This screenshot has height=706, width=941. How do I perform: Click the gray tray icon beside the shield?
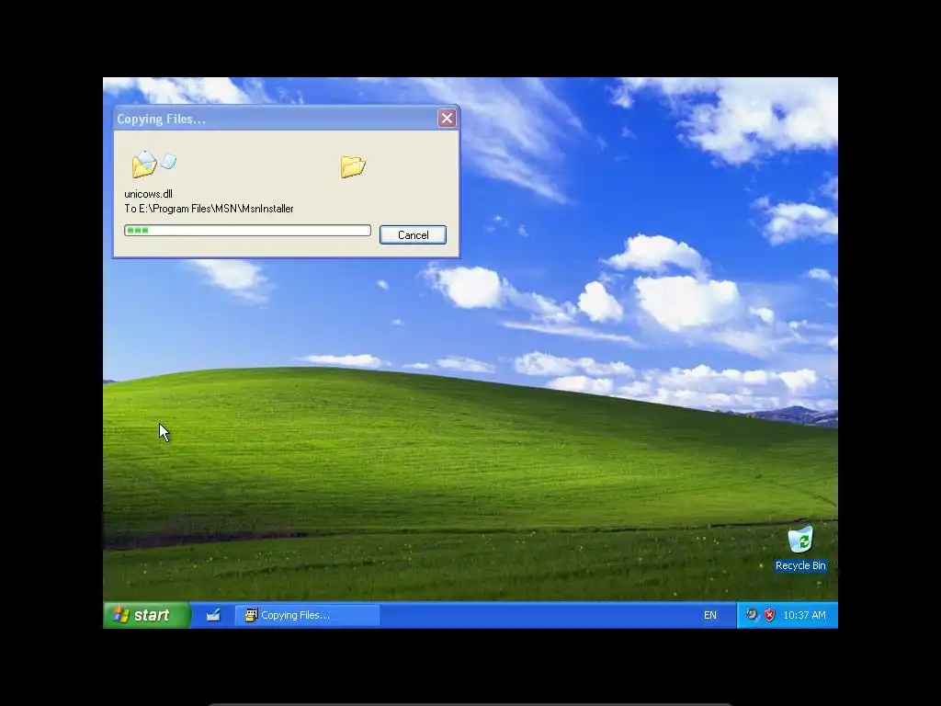click(752, 614)
